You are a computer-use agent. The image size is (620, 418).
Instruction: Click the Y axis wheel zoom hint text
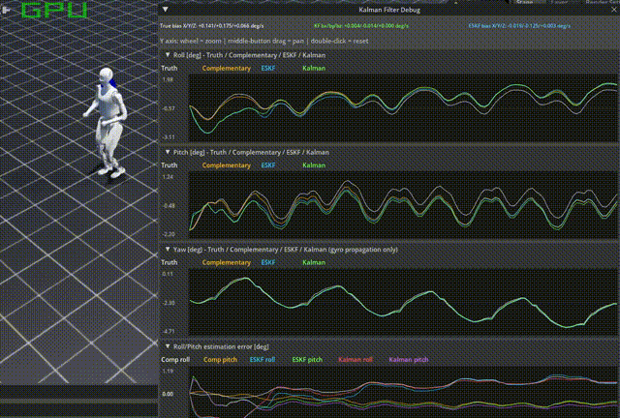(x=264, y=41)
